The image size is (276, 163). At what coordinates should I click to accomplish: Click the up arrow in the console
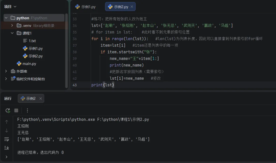click(6, 122)
